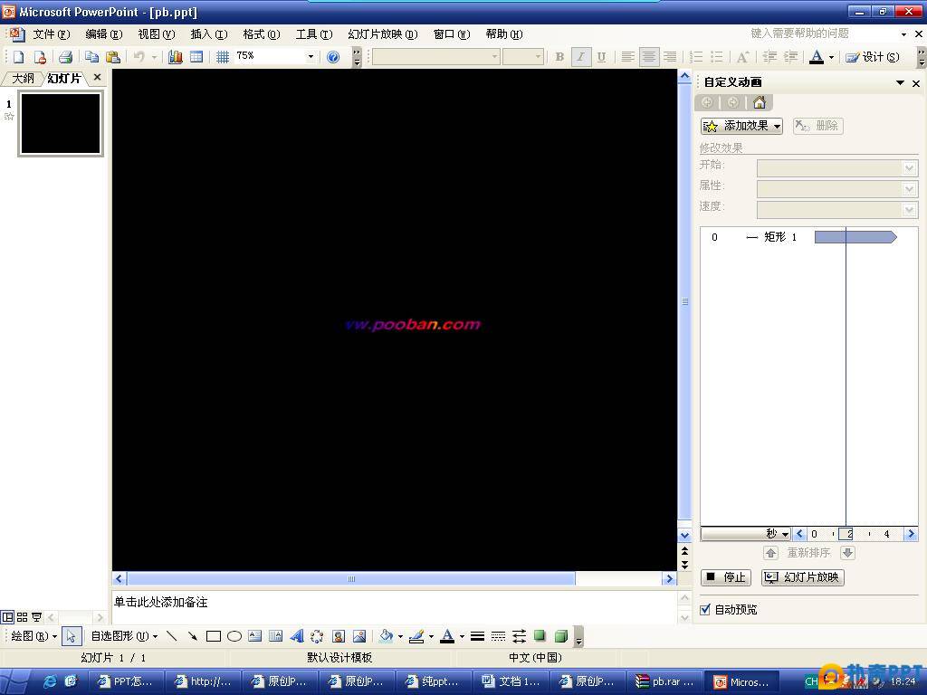Click the 停止 button
Viewport: 927px width, 695px height.
click(x=726, y=577)
